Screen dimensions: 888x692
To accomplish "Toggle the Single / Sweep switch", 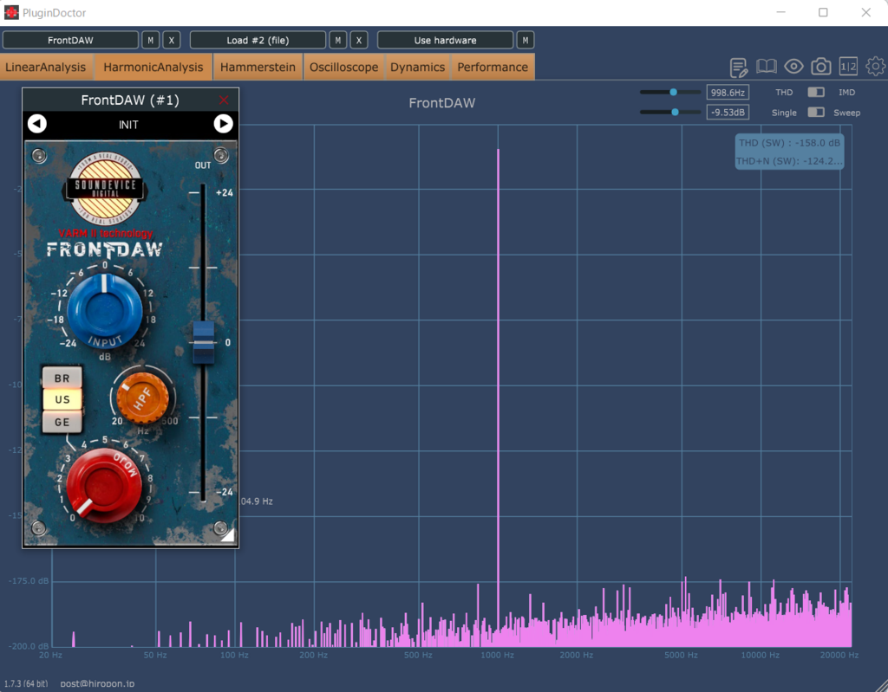I will pos(816,112).
